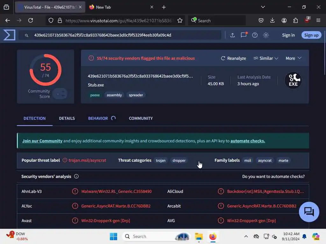326x244 pixels.
Task: Click the Firefox View icon
Action: 6,7
